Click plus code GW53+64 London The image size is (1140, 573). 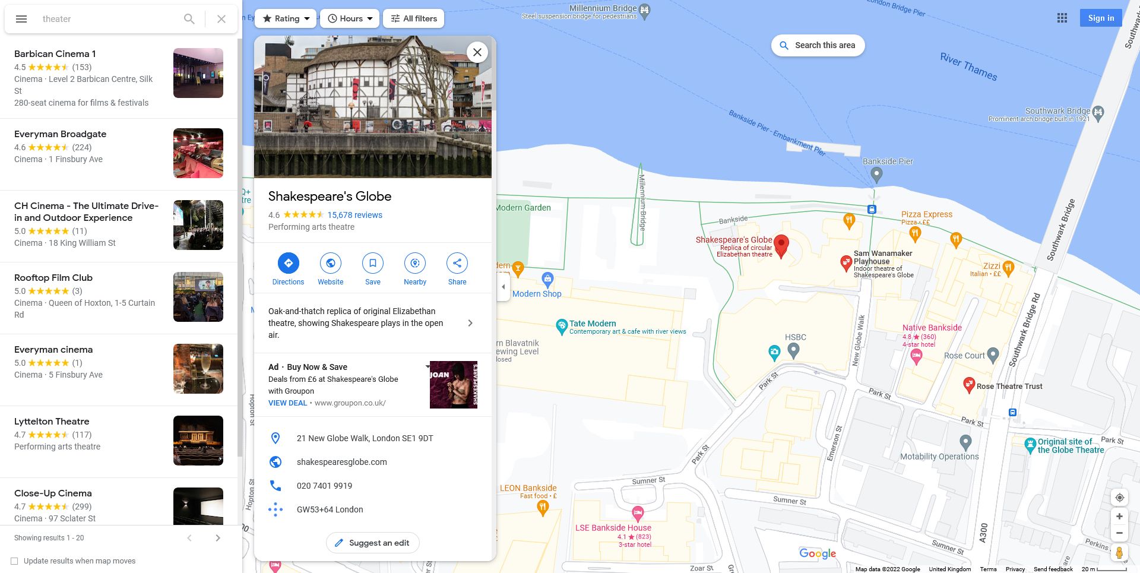[x=373, y=509]
